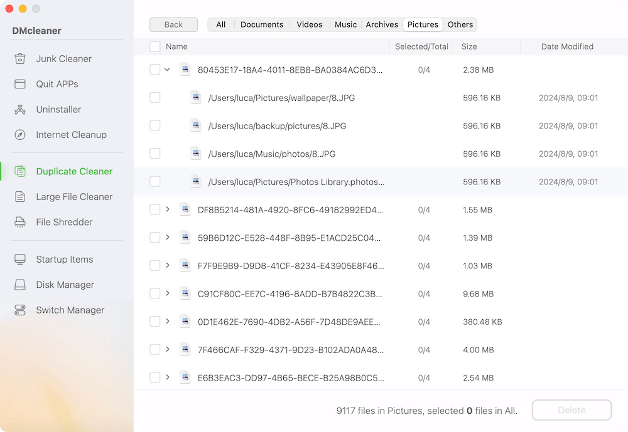The height and width of the screenshot is (432, 628).
Task: Open Switch Manager toggle icon
Action: point(20,310)
